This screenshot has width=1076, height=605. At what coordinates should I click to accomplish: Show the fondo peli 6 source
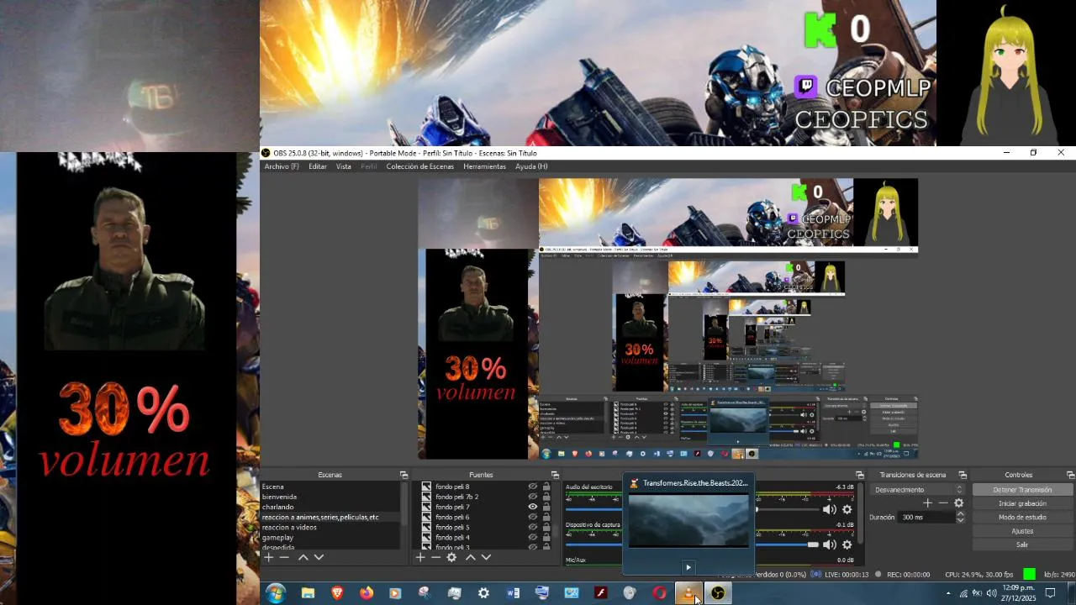[x=532, y=517]
